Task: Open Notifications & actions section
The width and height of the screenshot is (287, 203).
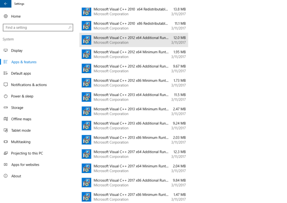Action: pos(29,85)
